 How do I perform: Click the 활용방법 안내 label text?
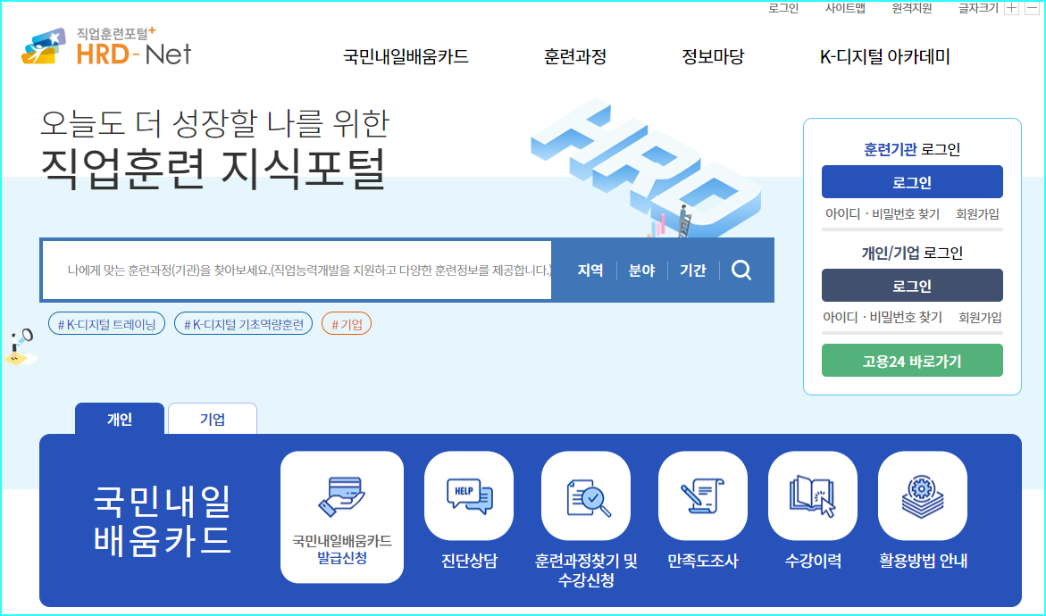923,561
